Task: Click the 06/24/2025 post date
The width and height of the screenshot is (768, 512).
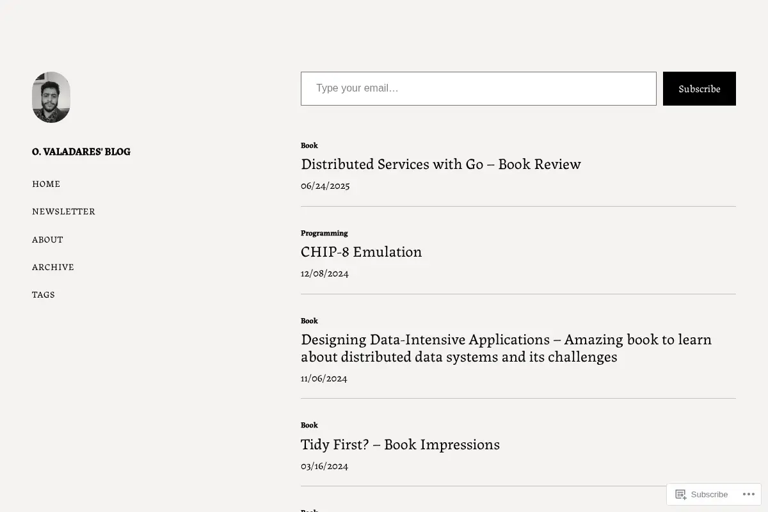Action: point(325,186)
